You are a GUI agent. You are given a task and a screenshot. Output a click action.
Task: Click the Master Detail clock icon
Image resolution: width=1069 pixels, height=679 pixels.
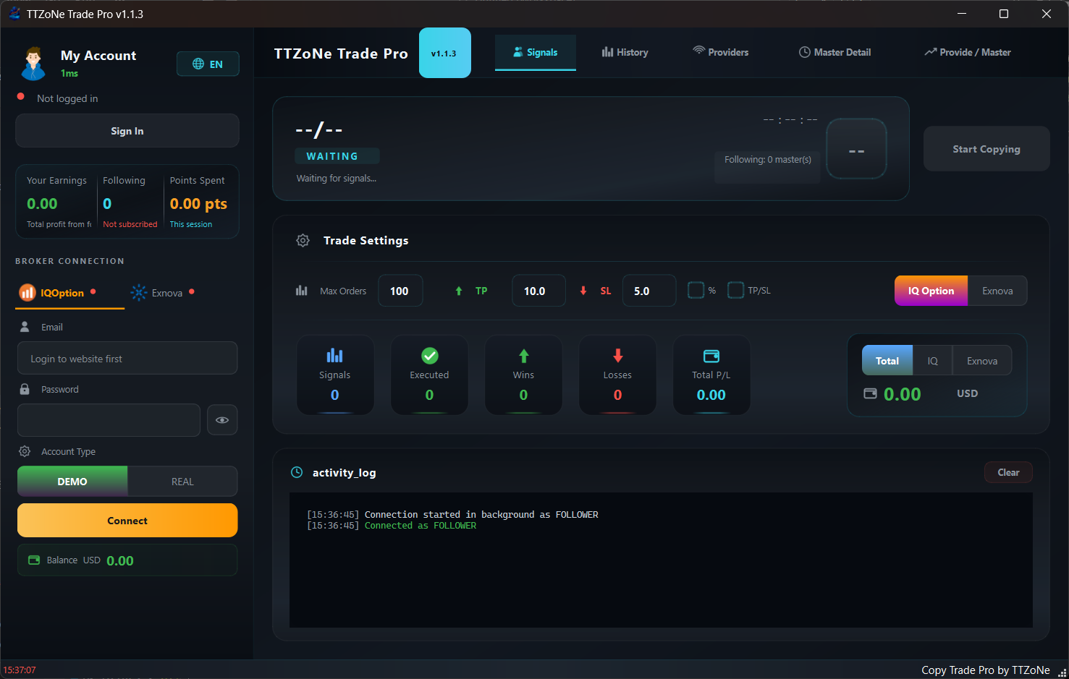coord(804,51)
